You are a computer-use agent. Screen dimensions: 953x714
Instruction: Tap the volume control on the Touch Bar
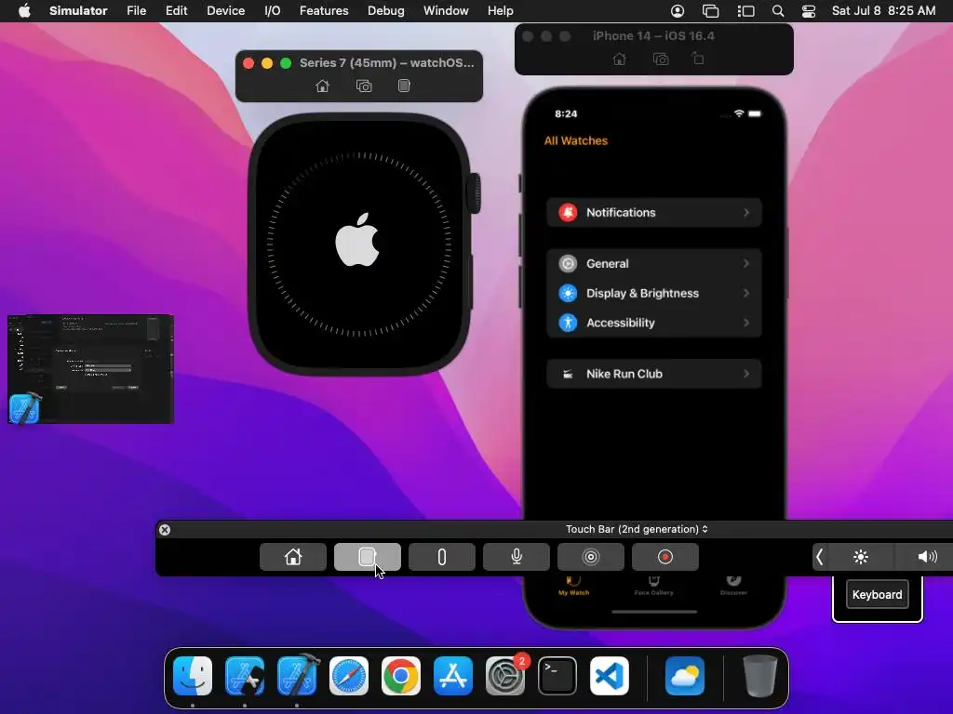(926, 557)
